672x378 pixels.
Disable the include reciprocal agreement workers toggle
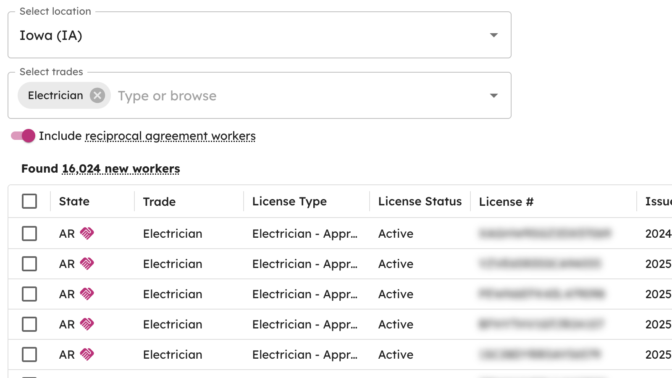click(23, 136)
